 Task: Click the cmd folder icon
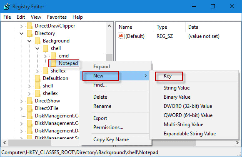click(54, 56)
